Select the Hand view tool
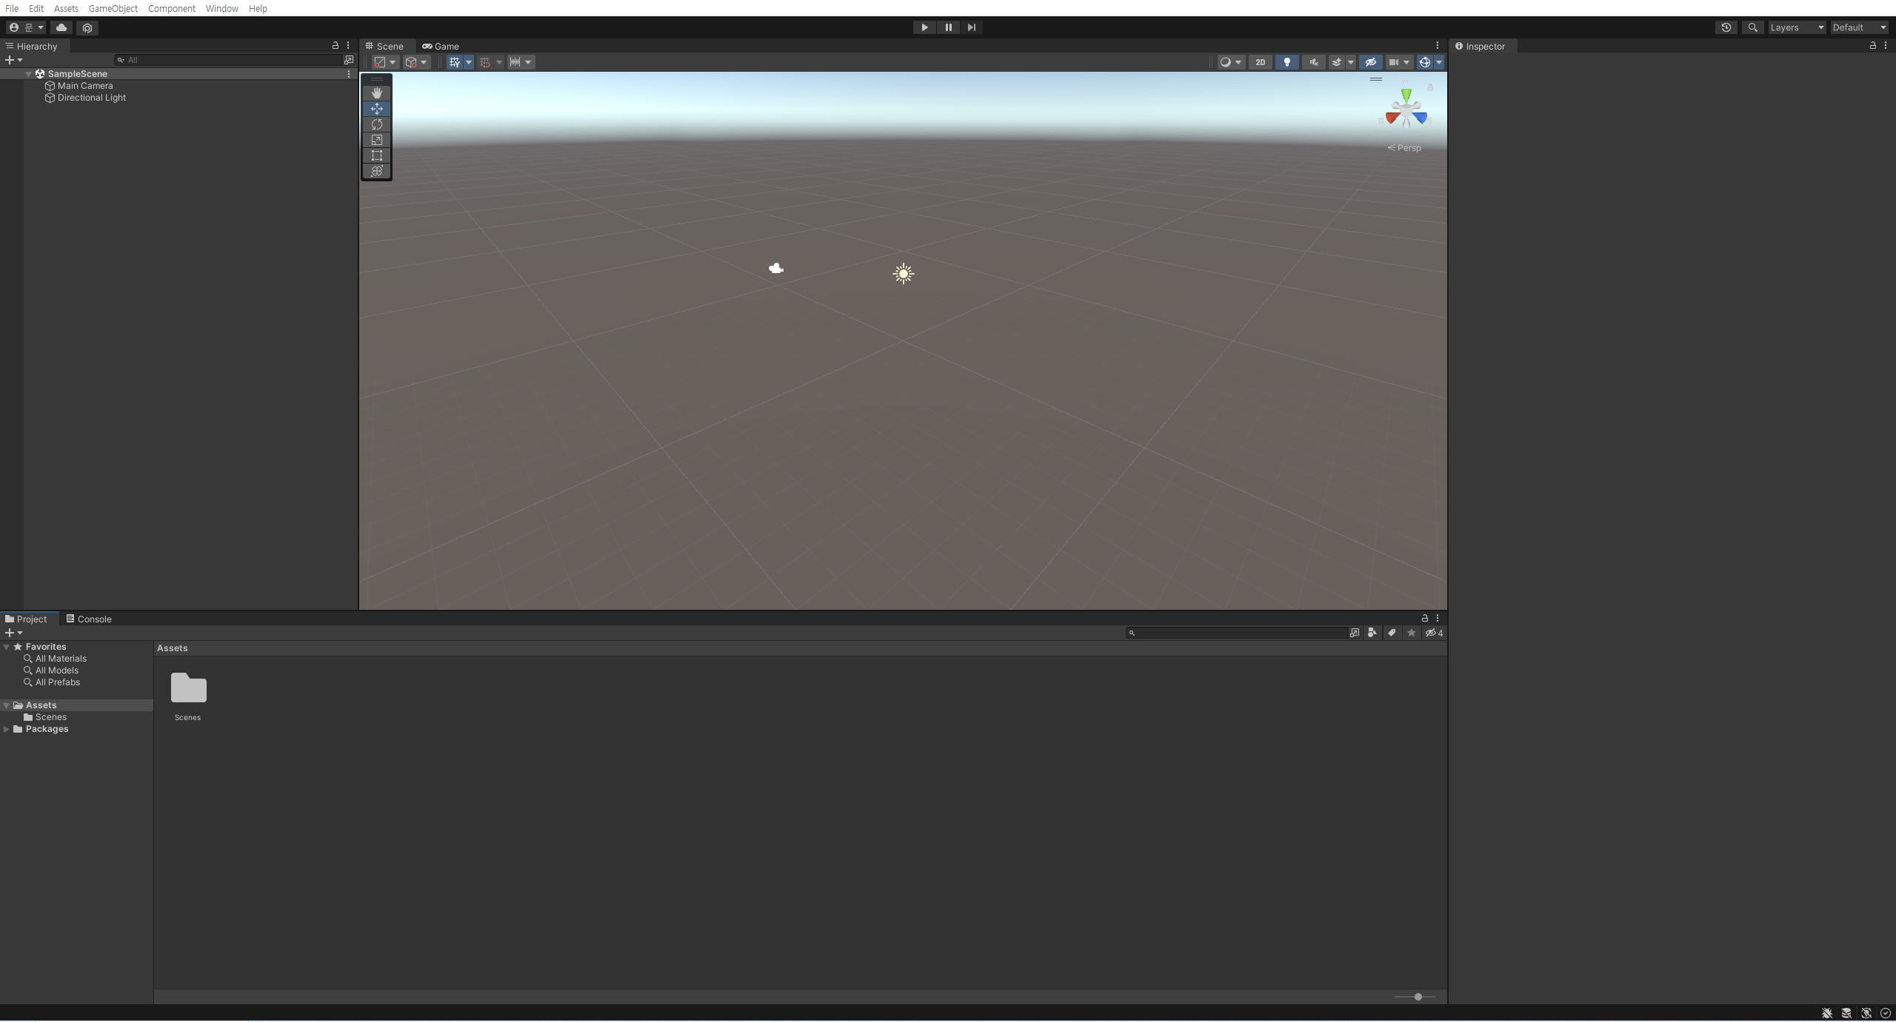The width and height of the screenshot is (1896, 1022). pyautogui.click(x=377, y=93)
